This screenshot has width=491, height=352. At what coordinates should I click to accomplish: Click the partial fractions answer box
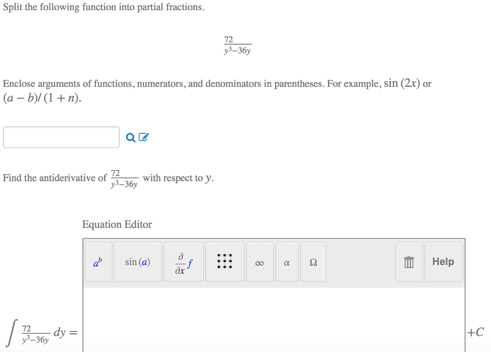click(x=61, y=137)
